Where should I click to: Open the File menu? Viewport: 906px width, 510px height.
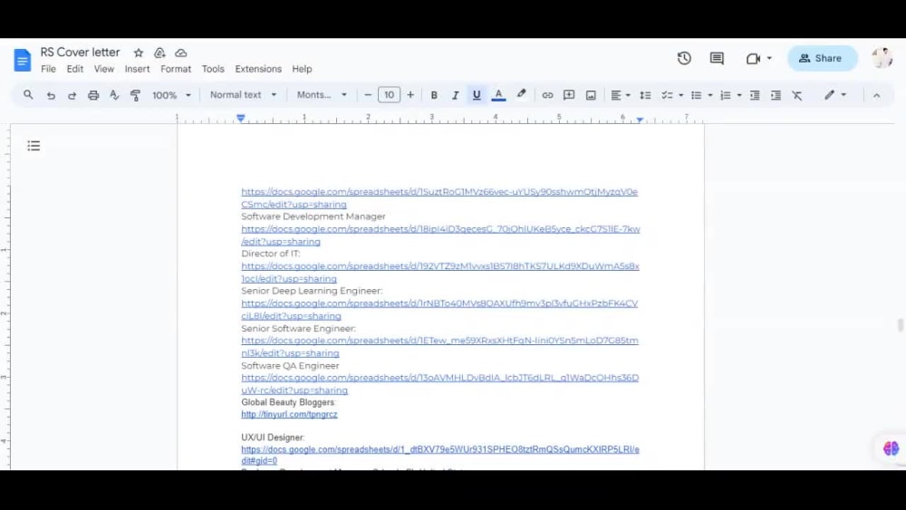(x=48, y=69)
